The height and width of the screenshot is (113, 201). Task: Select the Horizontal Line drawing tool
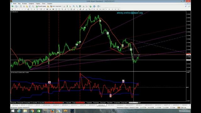tap(22, 9)
